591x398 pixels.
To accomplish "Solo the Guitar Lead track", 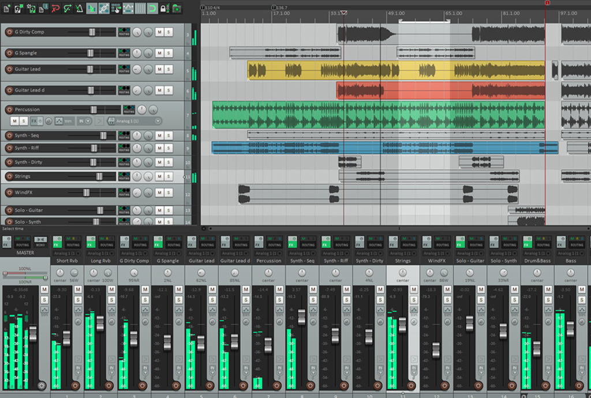I will tap(169, 69).
